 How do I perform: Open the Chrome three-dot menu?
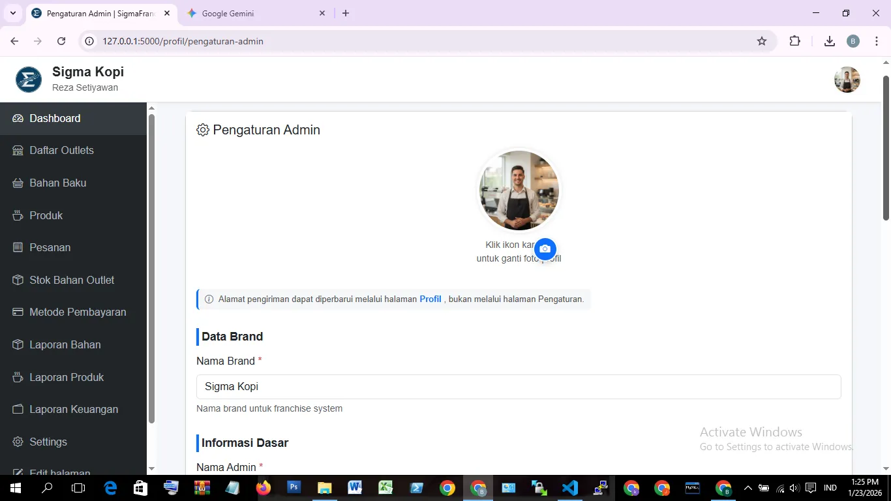[x=875, y=41]
